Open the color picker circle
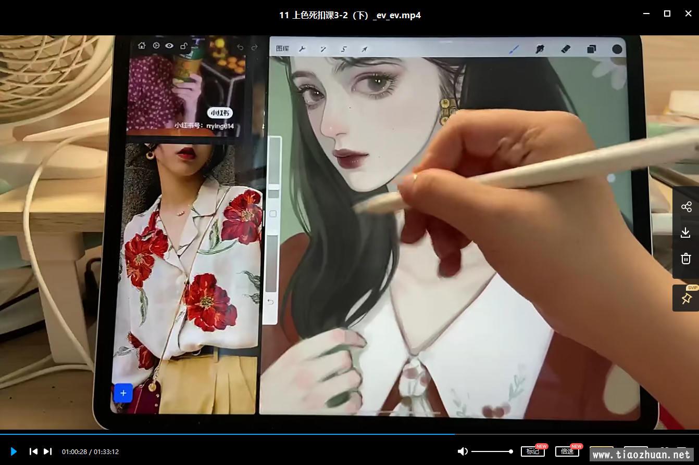 click(617, 49)
